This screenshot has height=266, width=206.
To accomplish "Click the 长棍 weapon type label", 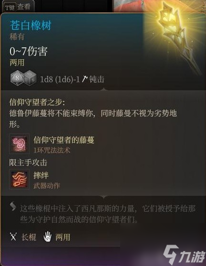I will click(x=29, y=237).
